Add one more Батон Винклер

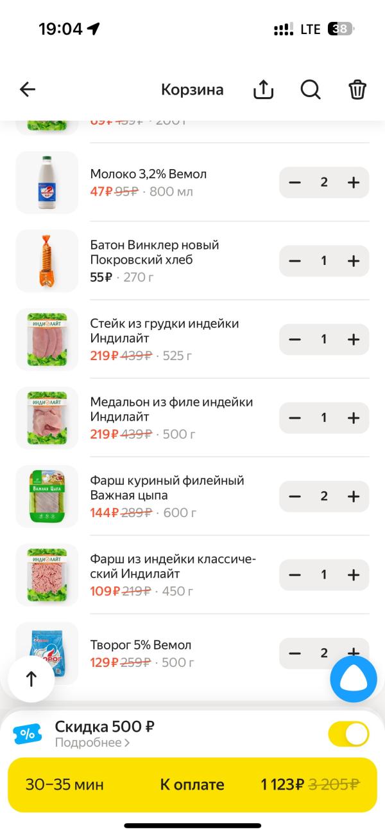click(x=354, y=261)
